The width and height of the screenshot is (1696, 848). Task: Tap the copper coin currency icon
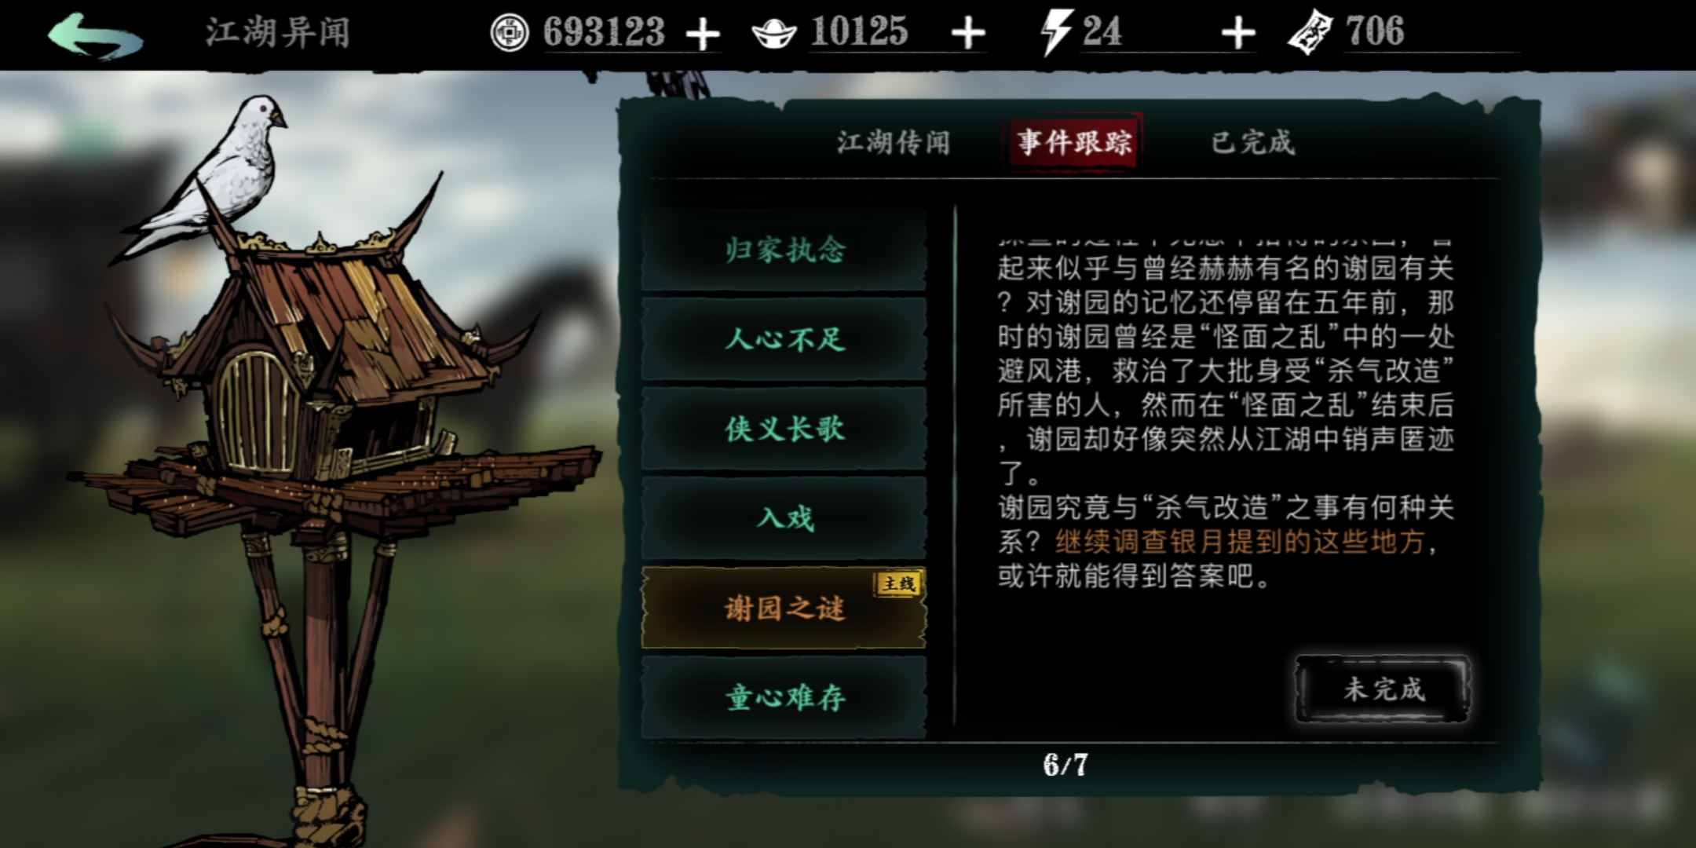[510, 33]
